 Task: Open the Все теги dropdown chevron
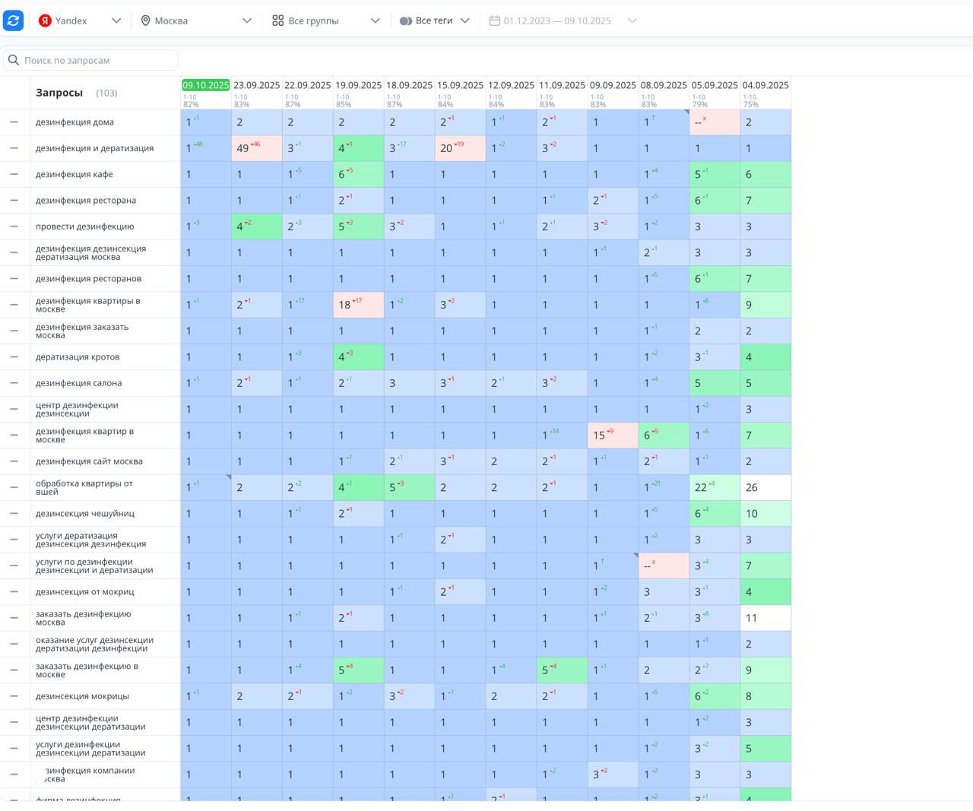(465, 21)
